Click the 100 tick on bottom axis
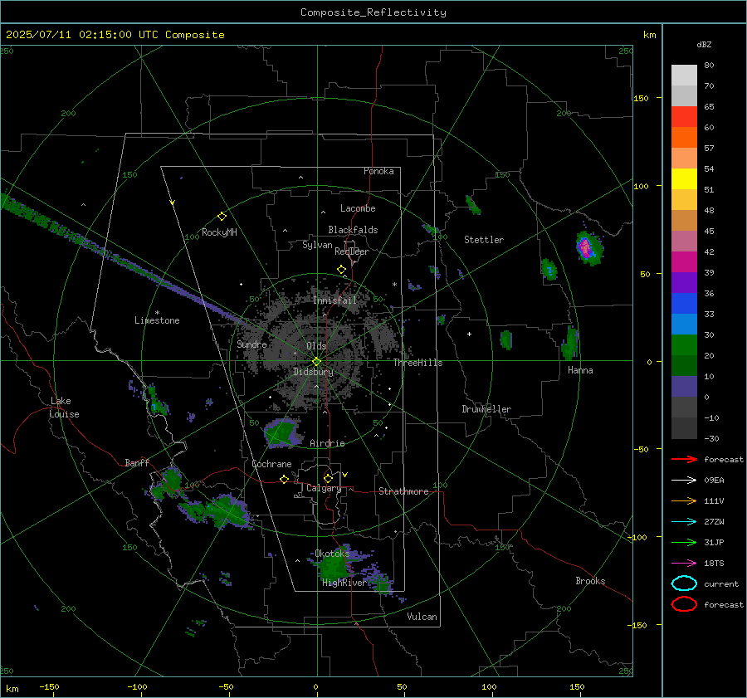Image resolution: width=747 pixels, height=698 pixels. pos(489,686)
